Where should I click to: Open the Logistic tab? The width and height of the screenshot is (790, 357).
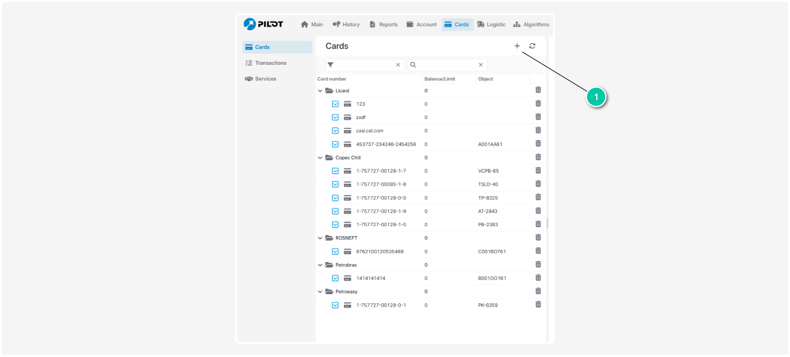[491, 24]
